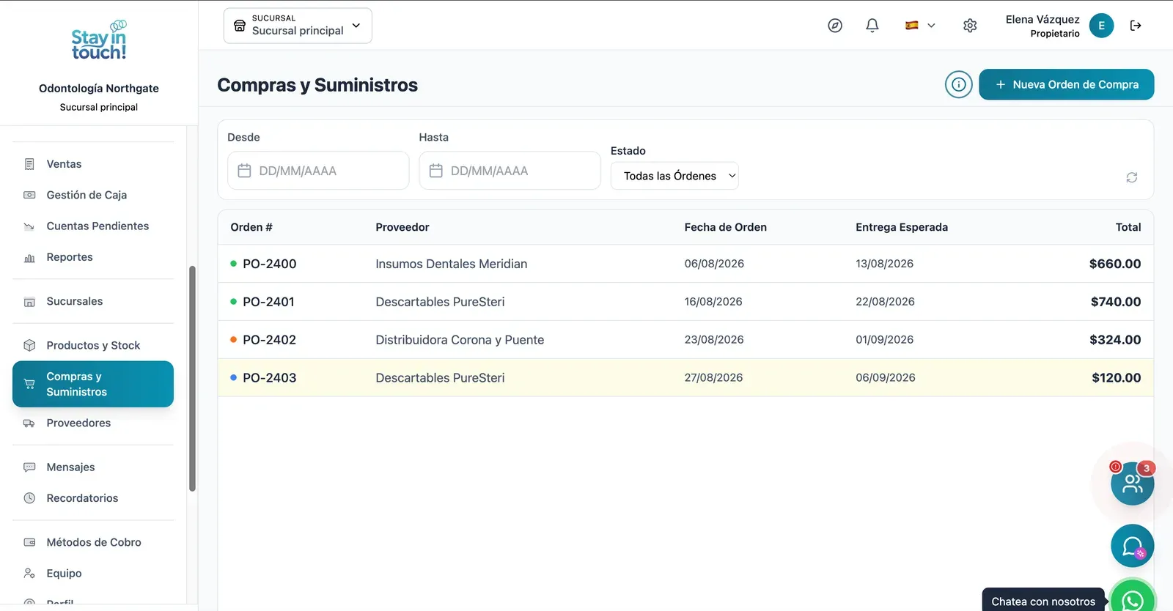Create Nueva Orden de Compra
This screenshot has width=1173, height=611.
click(x=1066, y=84)
